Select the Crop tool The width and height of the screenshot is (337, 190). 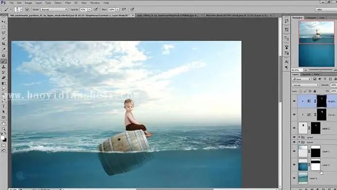pyautogui.click(x=4, y=44)
